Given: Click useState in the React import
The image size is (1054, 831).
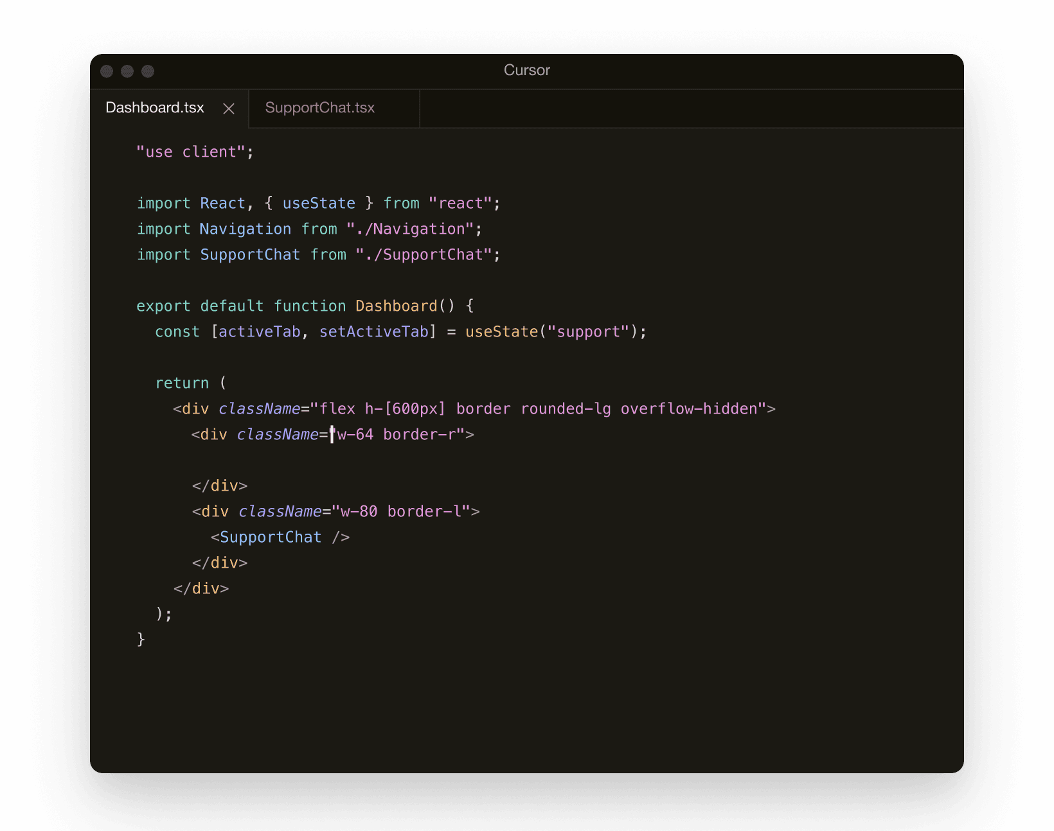Looking at the screenshot, I should point(319,204).
